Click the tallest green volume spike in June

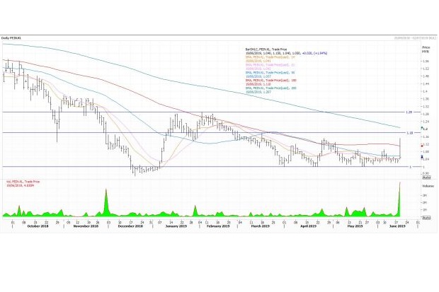[x=400, y=202]
